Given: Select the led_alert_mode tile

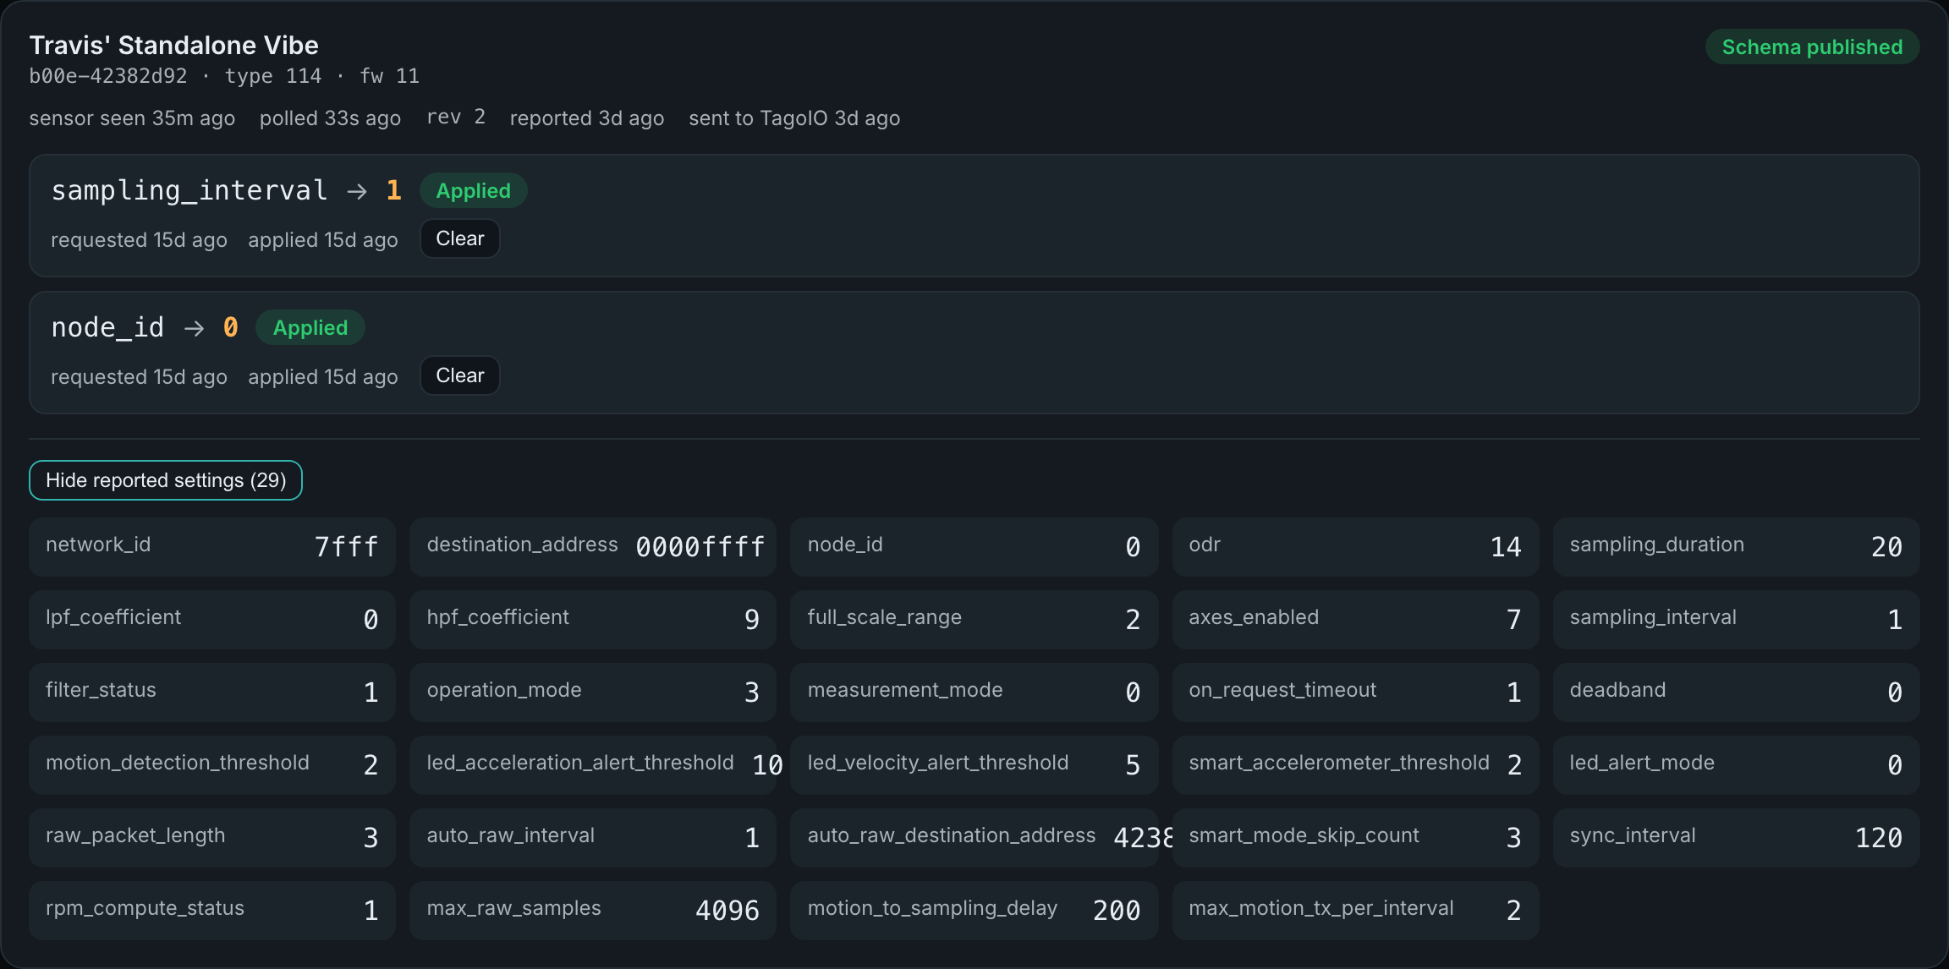Looking at the screenshot, I should [x=1736, y=764].
